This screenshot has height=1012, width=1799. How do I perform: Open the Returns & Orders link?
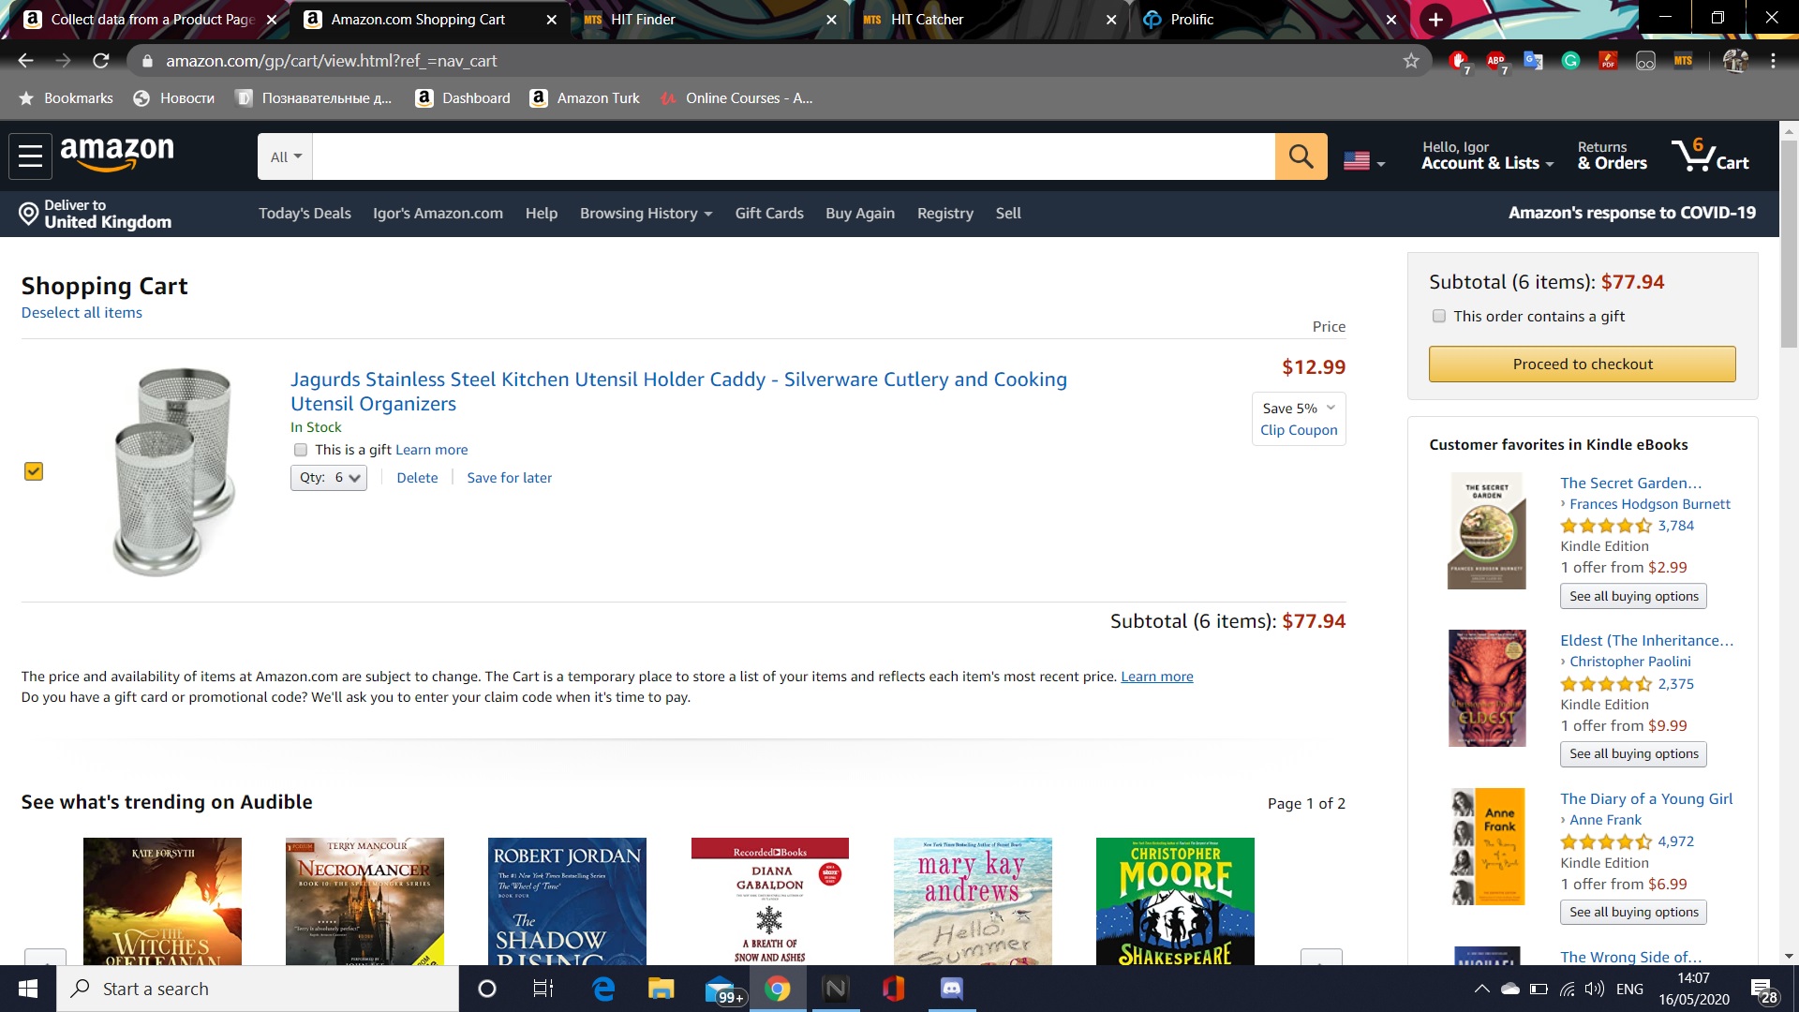coord(1612,156)
